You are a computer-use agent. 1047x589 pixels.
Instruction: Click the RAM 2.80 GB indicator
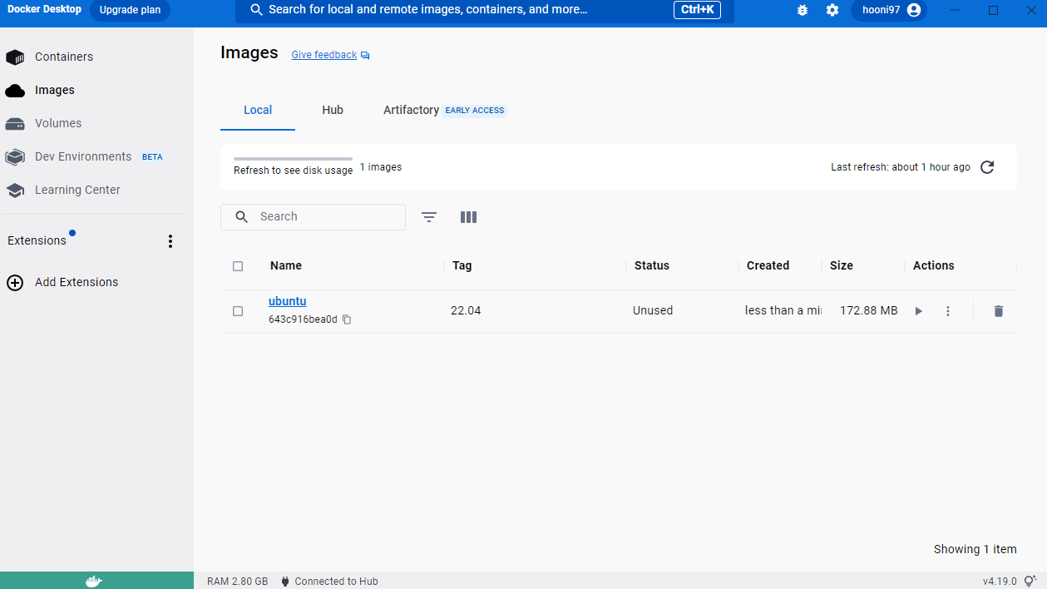(x=238, y=582)
